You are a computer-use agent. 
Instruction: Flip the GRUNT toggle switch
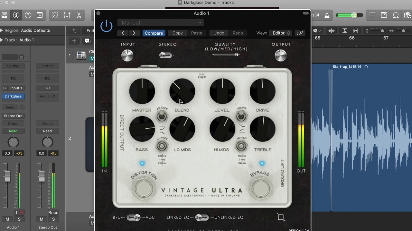point(241,115)
